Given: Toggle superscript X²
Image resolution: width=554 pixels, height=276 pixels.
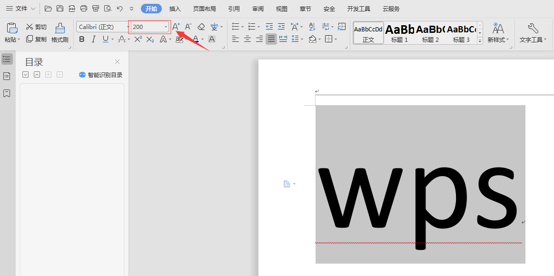Looking at the screenshot, I should (x=138, y=39).
